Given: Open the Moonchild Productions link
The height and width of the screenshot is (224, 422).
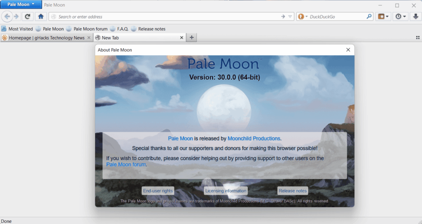Looking at the screenshot, I should 253,138.
